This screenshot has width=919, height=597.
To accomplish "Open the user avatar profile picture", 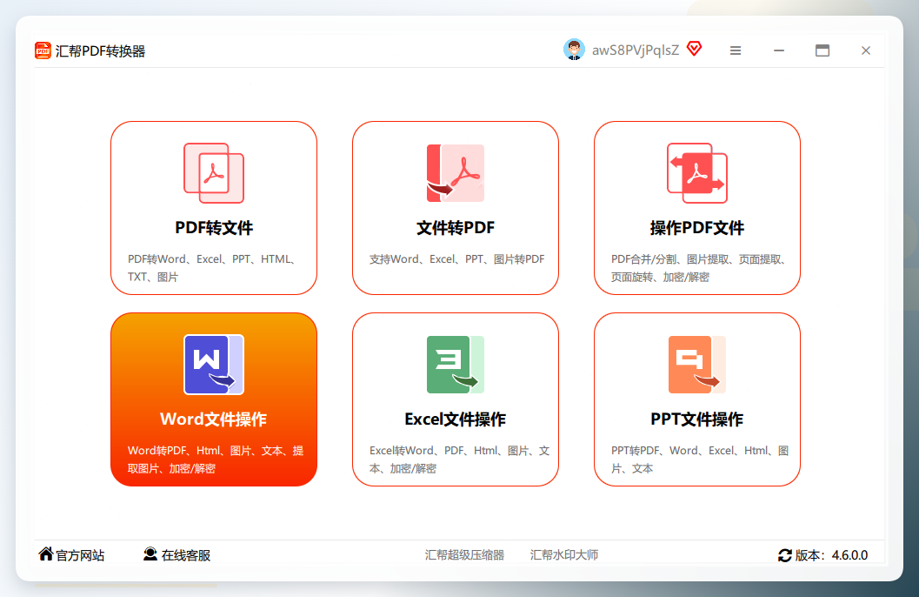I will click(x=574, y=50).
